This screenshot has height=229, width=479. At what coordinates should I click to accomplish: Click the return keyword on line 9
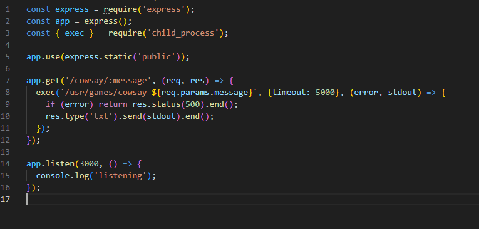tap(113, 104)
